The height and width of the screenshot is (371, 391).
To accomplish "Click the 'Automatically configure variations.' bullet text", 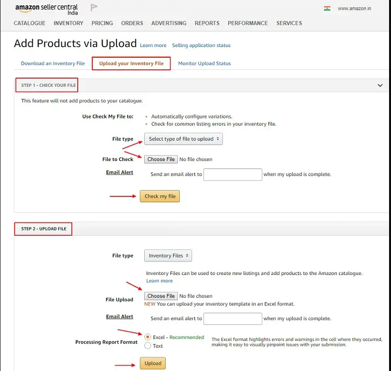I will pyautogui.click(x=191, y=116).
